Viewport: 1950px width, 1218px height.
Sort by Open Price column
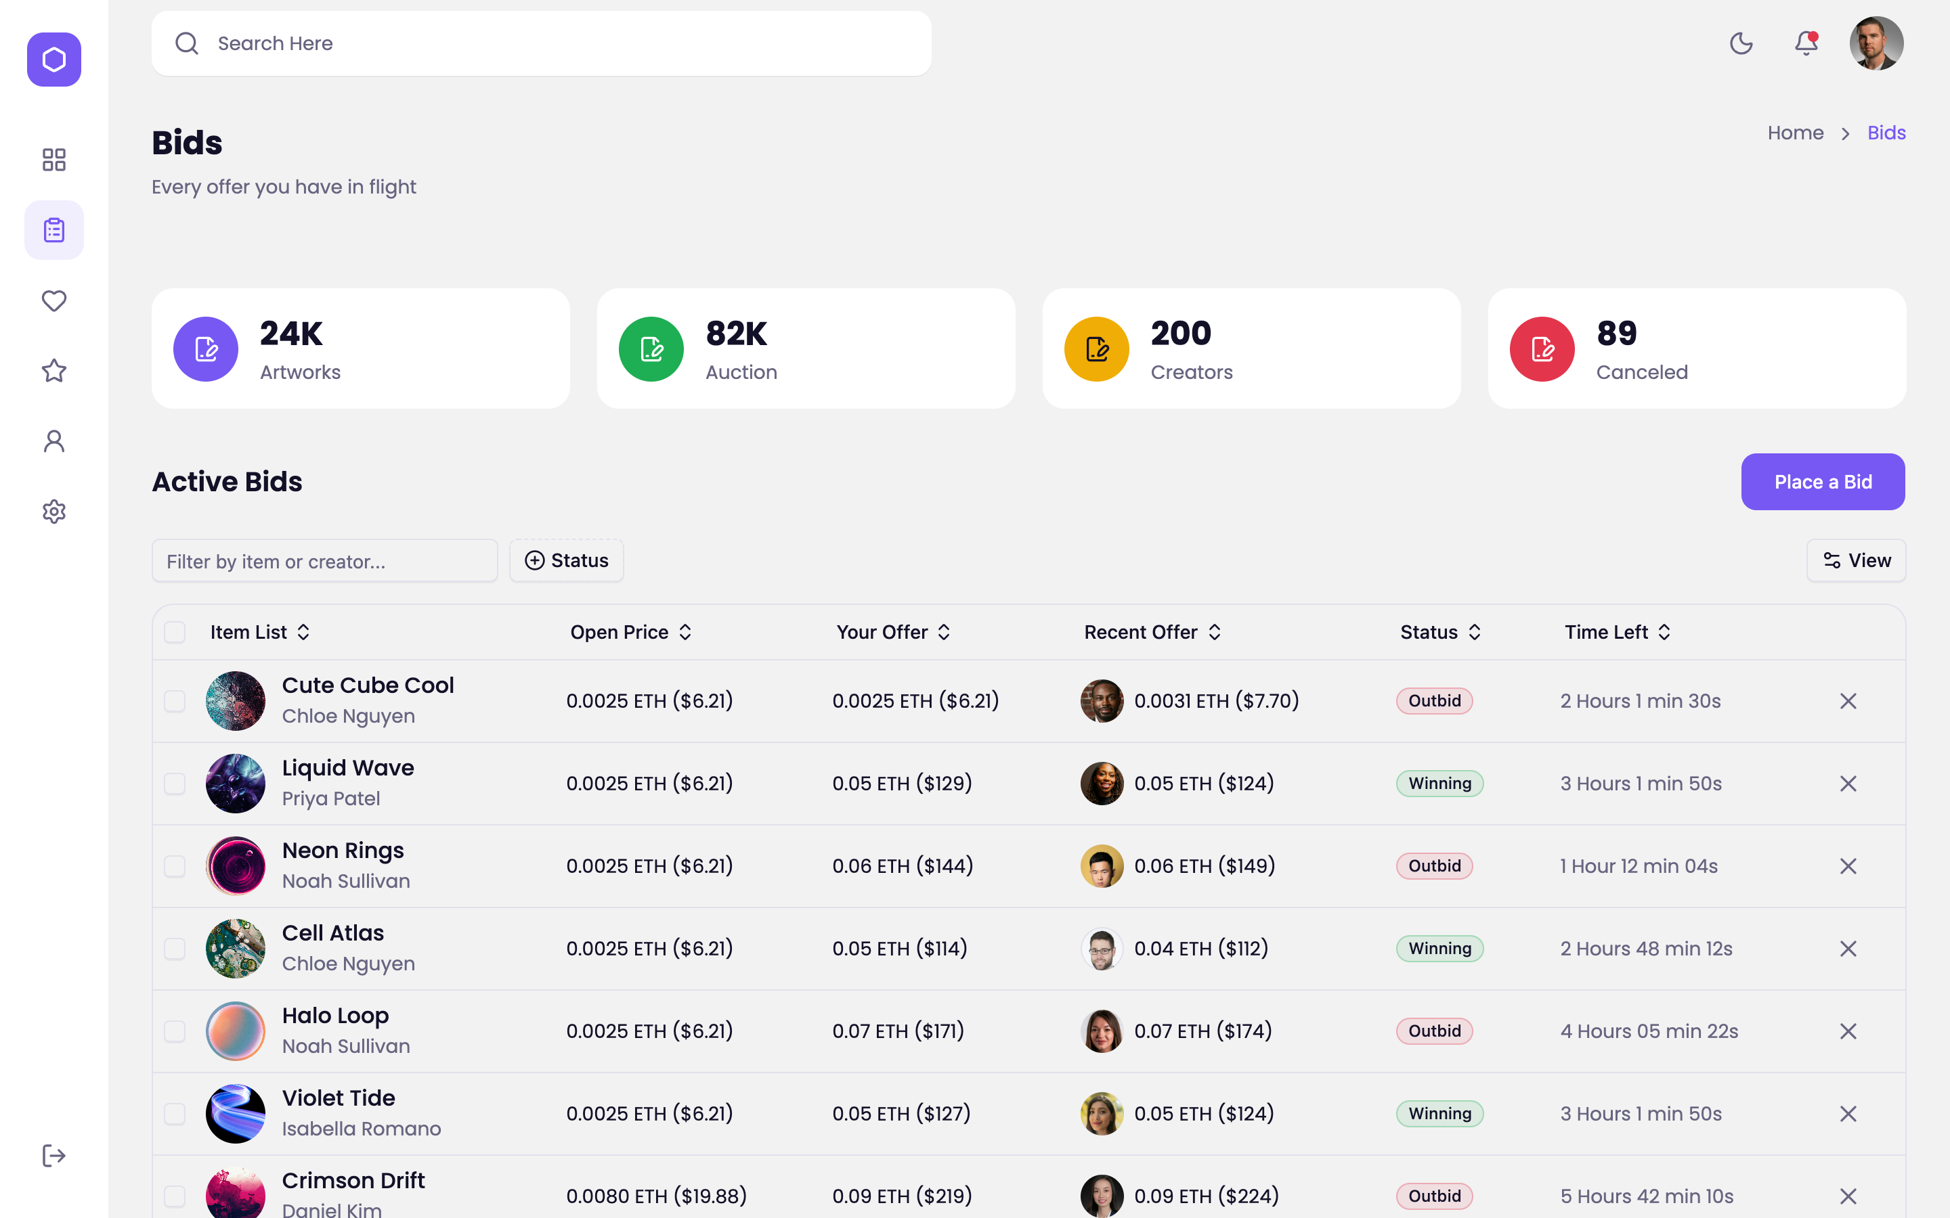click(x=632, y=633)
